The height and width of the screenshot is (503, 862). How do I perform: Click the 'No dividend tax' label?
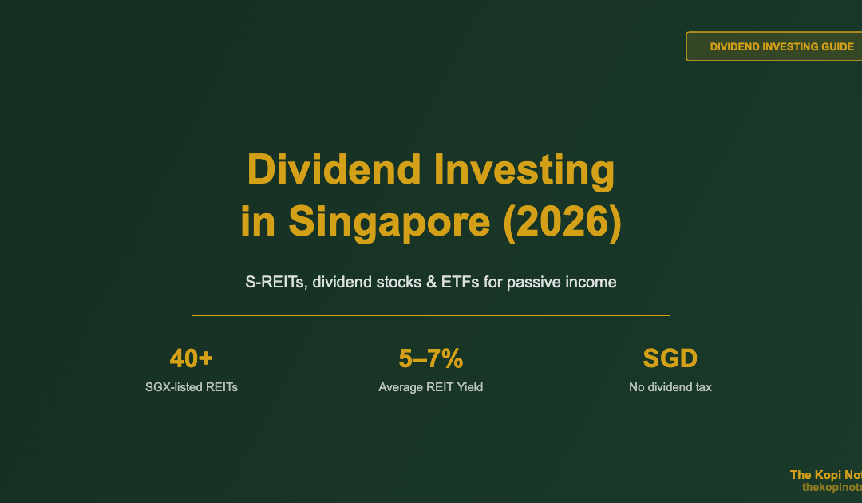670,387
